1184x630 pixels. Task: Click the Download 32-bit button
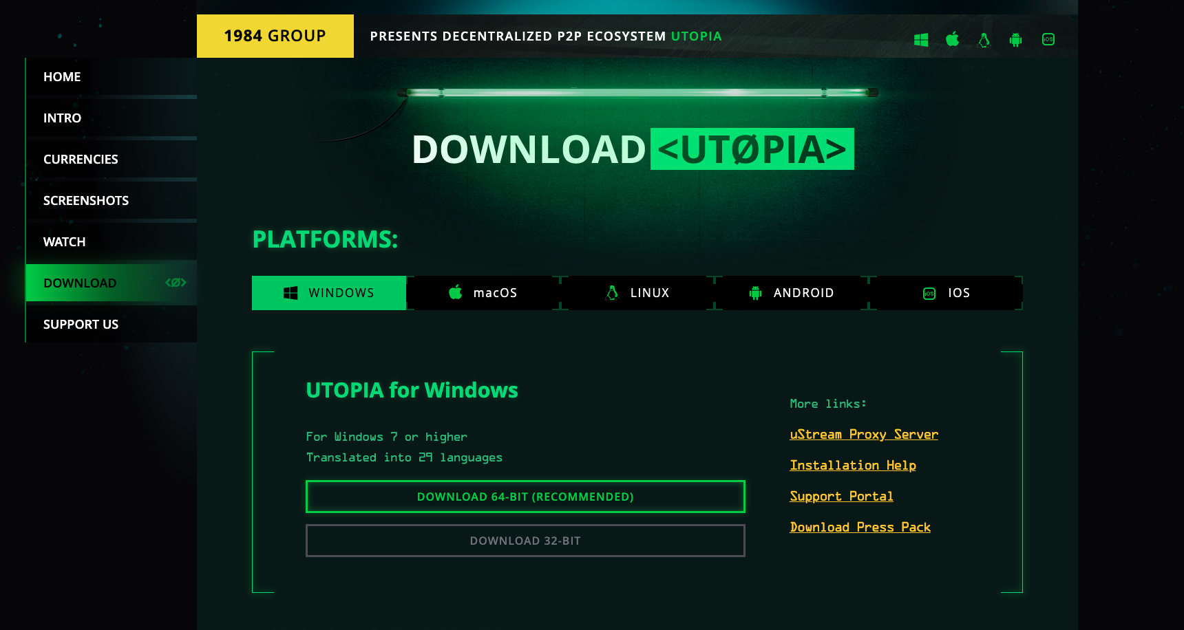[525, 541]
